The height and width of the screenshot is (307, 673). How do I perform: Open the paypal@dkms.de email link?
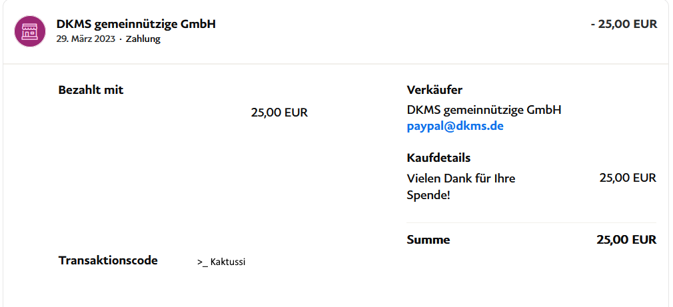(x=455, y=126)
